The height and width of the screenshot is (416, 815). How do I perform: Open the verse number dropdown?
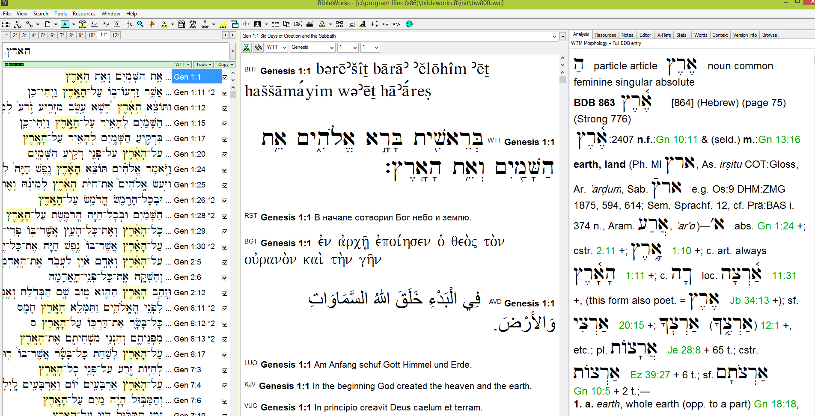(370, 48)
